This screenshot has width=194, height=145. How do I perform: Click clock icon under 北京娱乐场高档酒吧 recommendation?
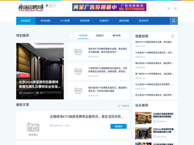point(154,121)
